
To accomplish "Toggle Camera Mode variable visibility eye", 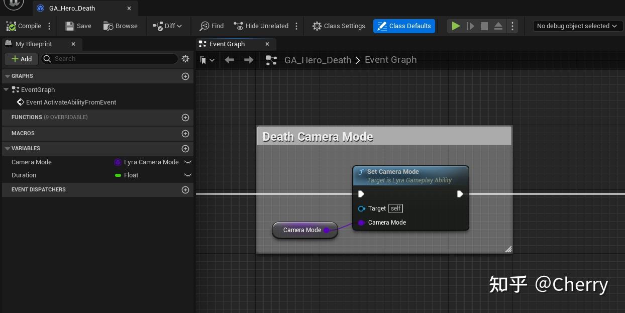I will pos(188,162).
